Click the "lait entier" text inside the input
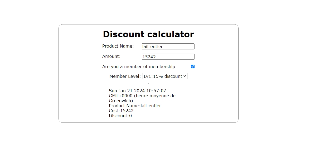 153,47
